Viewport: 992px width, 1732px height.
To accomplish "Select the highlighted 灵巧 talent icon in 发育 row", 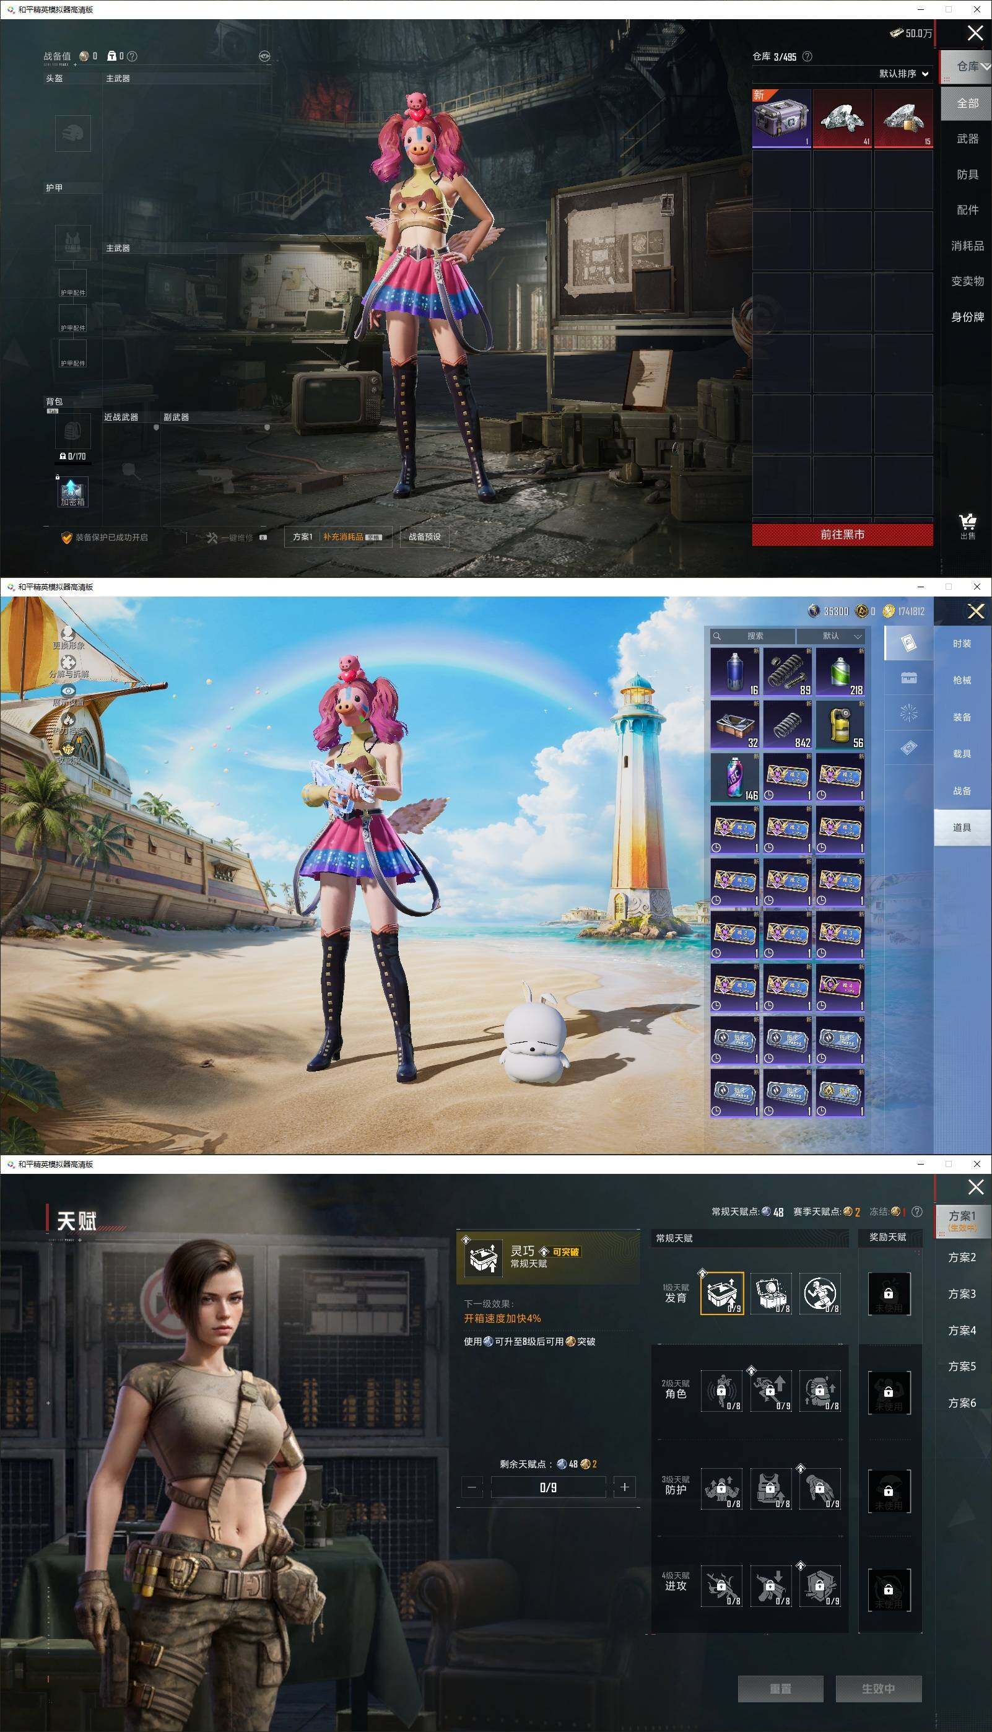I will [x=722, y=1293].
